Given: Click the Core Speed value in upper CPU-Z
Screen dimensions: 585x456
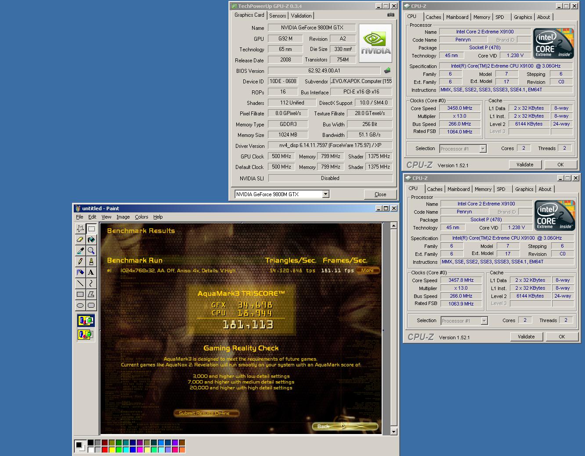Looking at the screenshot, I should coord(459,108).
